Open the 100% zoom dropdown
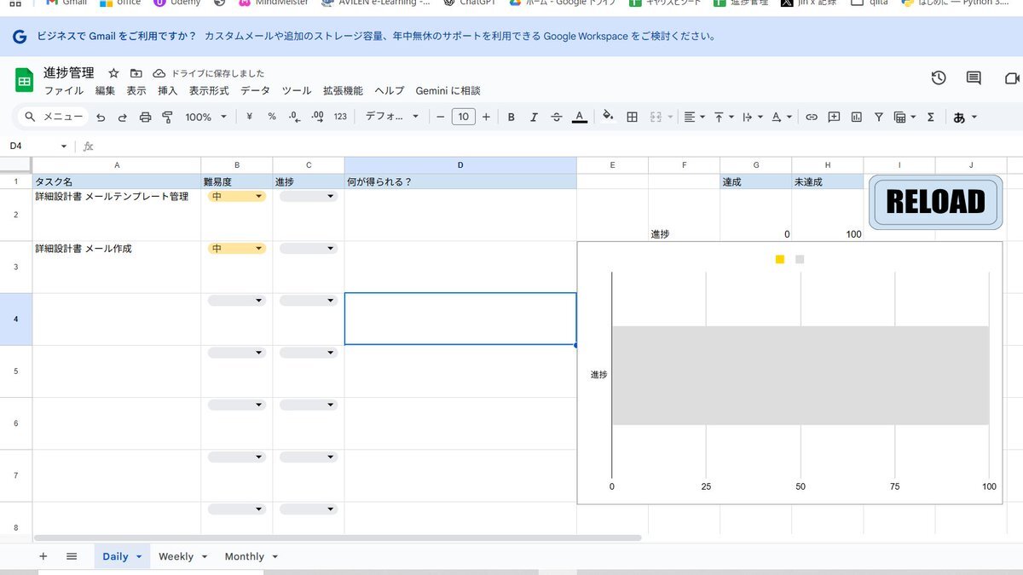The width and height of the screenshot is (1023, 575). click(x=206, y=118)
